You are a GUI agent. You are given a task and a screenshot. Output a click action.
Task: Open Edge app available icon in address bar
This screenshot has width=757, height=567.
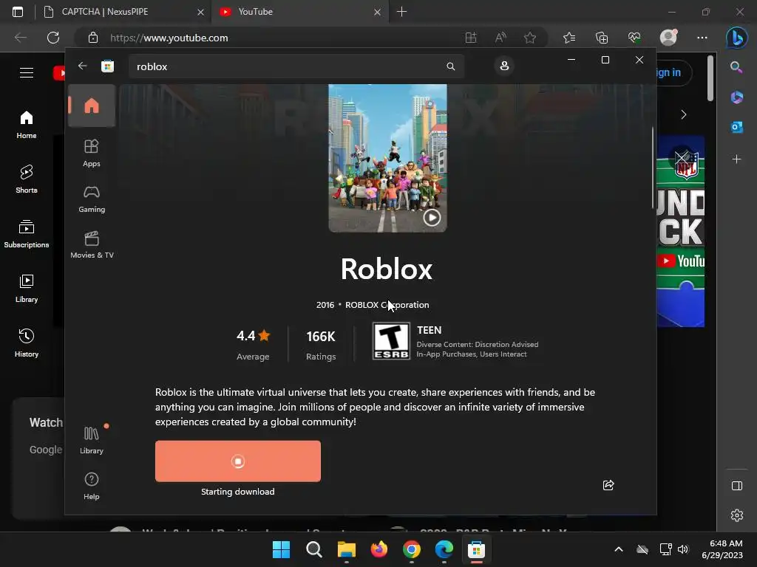471,38
